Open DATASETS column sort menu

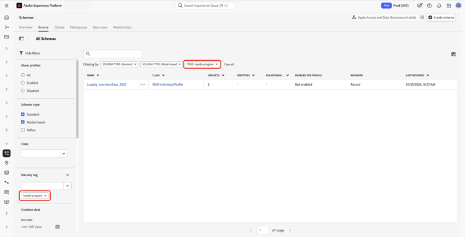223,75
